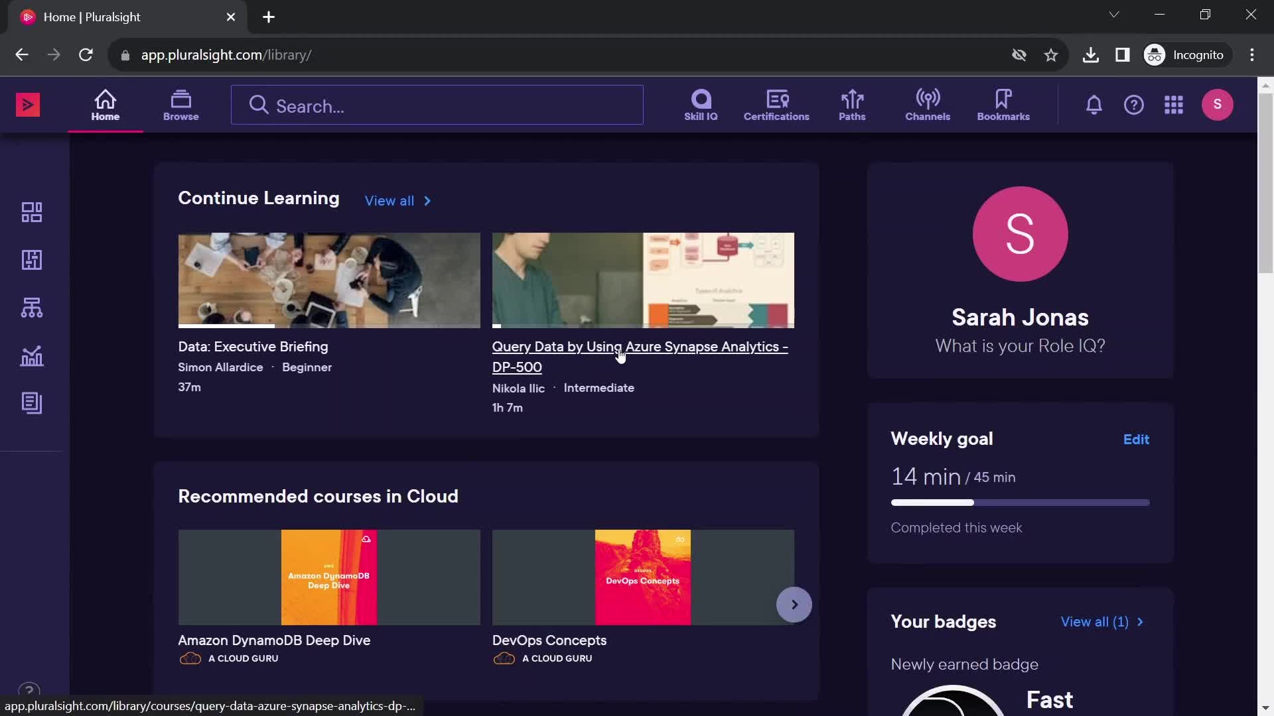Click the site lock icon
This screenshot has width=1274, height=716.
[125, 56]
